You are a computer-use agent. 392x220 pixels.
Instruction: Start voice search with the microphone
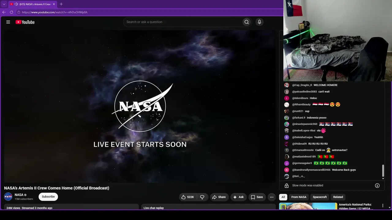click(259, 22)
